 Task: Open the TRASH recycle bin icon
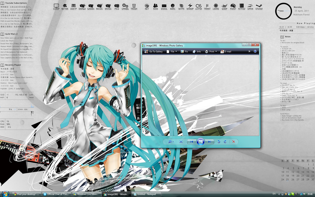tap(134, 7)
